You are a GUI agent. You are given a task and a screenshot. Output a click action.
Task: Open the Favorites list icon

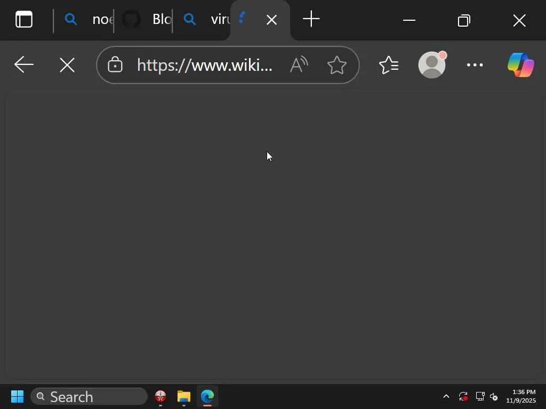pos(389,65)
